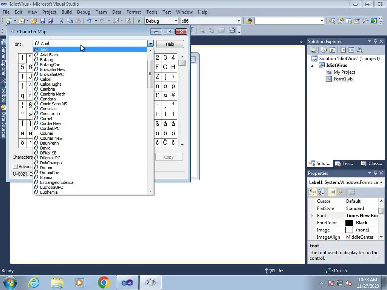Open Properties window position menu arrow
Viewport: 387px width, 290px height.
(370, 173)
